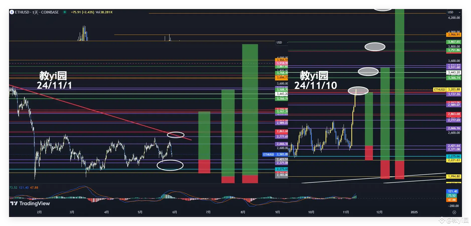This screenshot has width=471, height=226.
Task: Click the +75.91 (+2.43%) change value
Action: [x=83, y=12]
